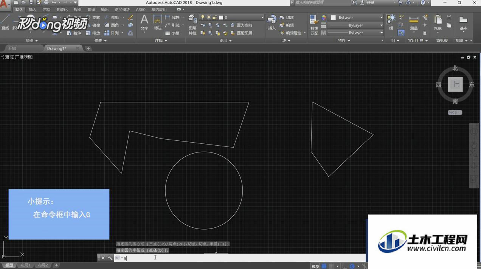Click Insert block (插入) icon

click(272, 22)
